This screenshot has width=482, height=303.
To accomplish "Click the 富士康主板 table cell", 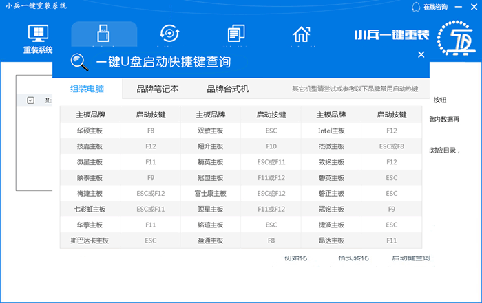I will pyautogui.click(x=210, y=193).
